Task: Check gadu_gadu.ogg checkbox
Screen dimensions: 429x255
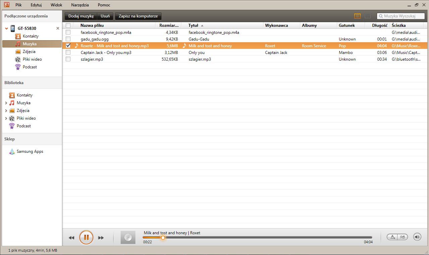Action: 68,39
